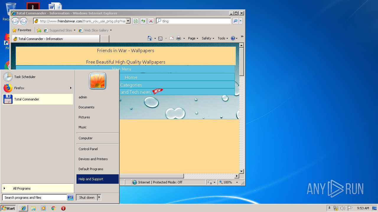Image resolution: width=378 pixels, height=212 pixels.
Task: Open Firefox from Start menu
Action: pyautogui.click(x=35, y=88)
